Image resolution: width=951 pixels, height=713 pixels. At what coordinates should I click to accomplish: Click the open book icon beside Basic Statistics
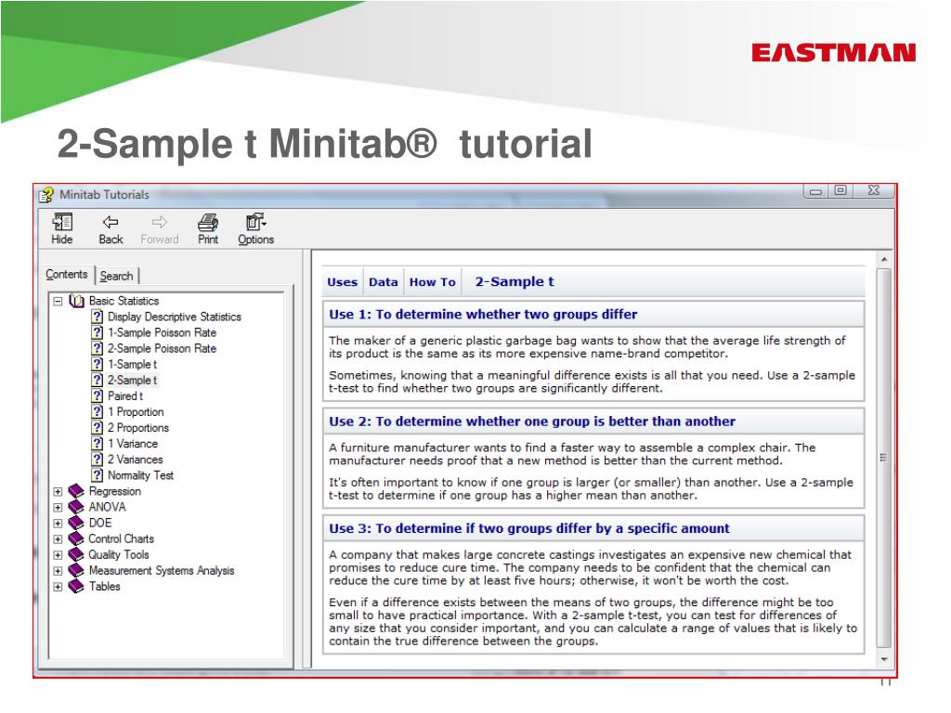[x=76, y=301]
